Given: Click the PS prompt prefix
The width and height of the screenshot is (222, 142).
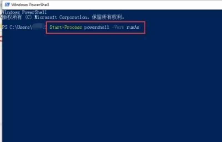Looking at the screenshot, I should 5,27.
